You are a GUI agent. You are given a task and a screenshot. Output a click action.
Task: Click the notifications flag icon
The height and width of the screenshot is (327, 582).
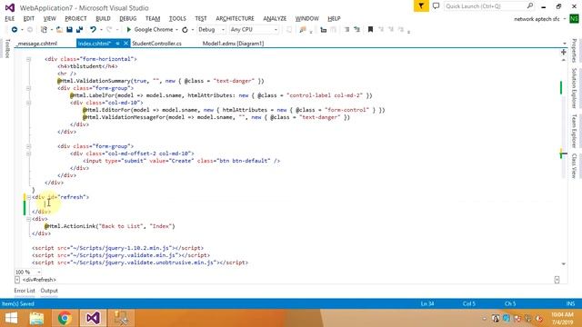[x=421, y=6]
